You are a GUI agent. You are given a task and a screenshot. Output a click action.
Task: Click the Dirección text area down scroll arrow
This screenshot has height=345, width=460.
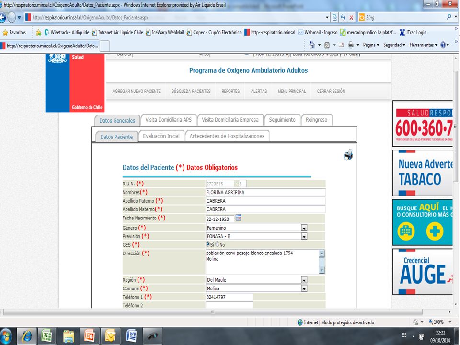pyautogui.click(x=322, y=270)
